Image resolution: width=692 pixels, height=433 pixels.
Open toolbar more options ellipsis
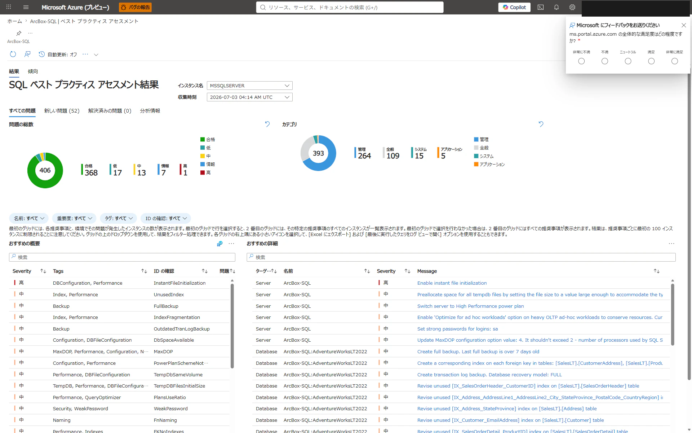point(85,54)
